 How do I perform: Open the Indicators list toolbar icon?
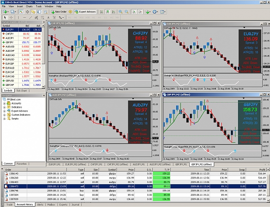(147, 12)
